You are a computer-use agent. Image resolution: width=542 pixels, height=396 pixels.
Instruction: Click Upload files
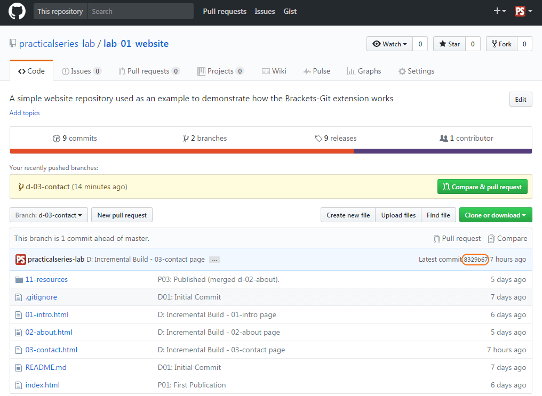click(398, 215)
